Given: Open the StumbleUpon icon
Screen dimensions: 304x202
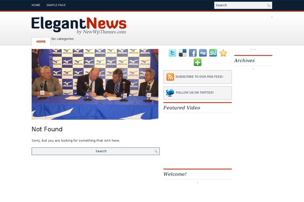Looking at the screenshot, I should pos(213,53).
